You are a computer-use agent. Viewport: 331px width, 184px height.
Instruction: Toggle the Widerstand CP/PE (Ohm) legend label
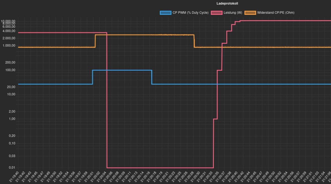pyautogui.click(x=276, y=13)
